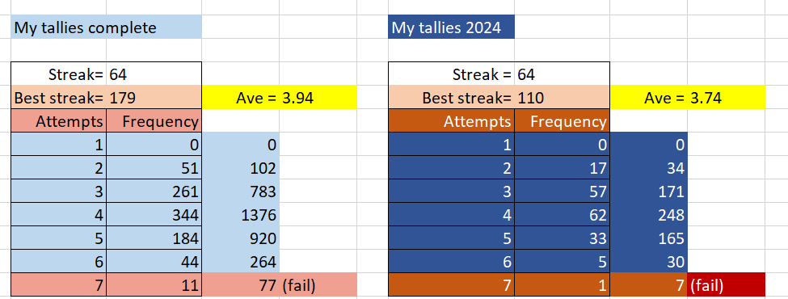Select the cell containing 783
788x299 pixels.
pyautogui.click(x=241, y=192)
